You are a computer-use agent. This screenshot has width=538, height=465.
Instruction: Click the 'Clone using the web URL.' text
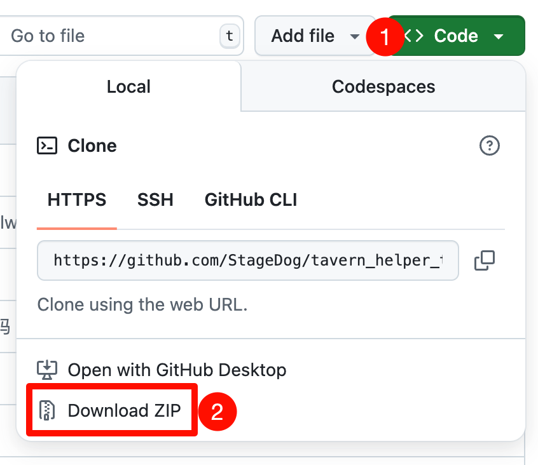click(x=142, y=305)
